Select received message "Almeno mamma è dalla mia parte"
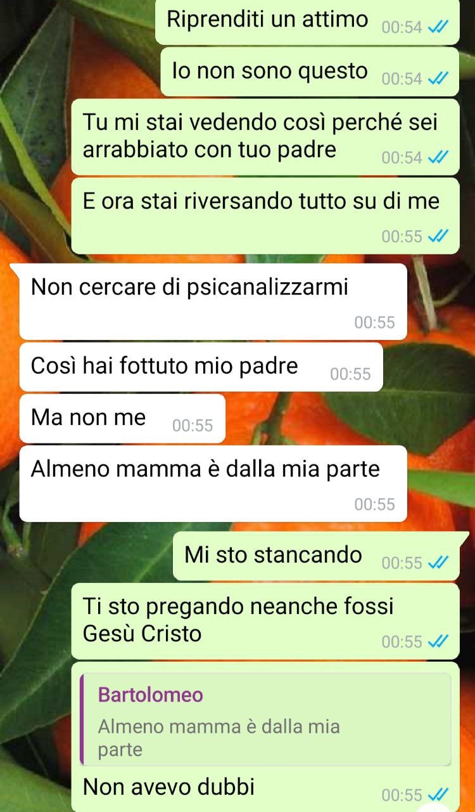Viewport: 475px width, 812px height. click(213, 483)
